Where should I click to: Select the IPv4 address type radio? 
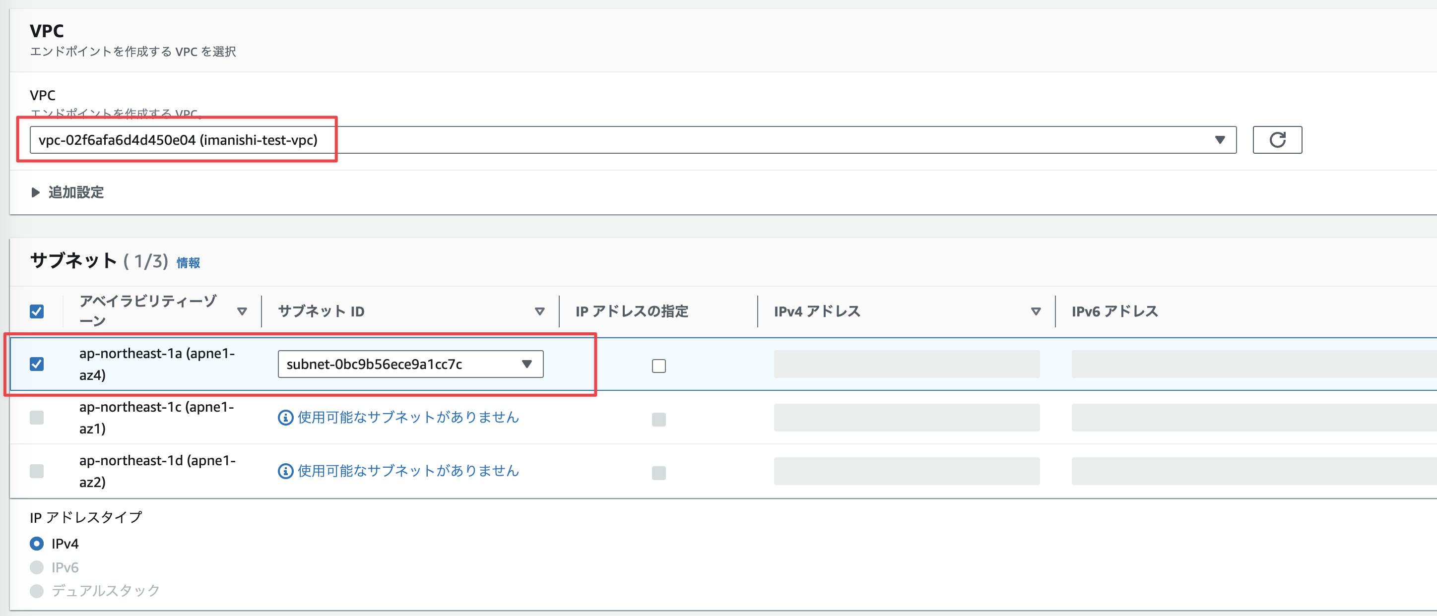pos(37,544)
